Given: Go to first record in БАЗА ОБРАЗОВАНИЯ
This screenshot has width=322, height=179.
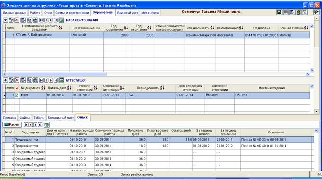Looking at the screenshot, I should click(41, 20).
